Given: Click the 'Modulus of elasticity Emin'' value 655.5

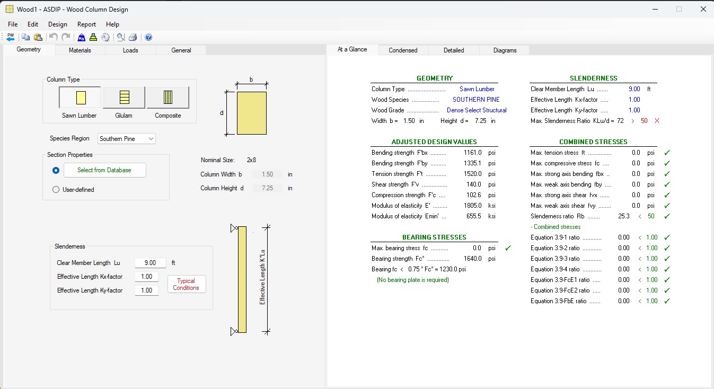Looking at the screenshot, I should (474, 216).
